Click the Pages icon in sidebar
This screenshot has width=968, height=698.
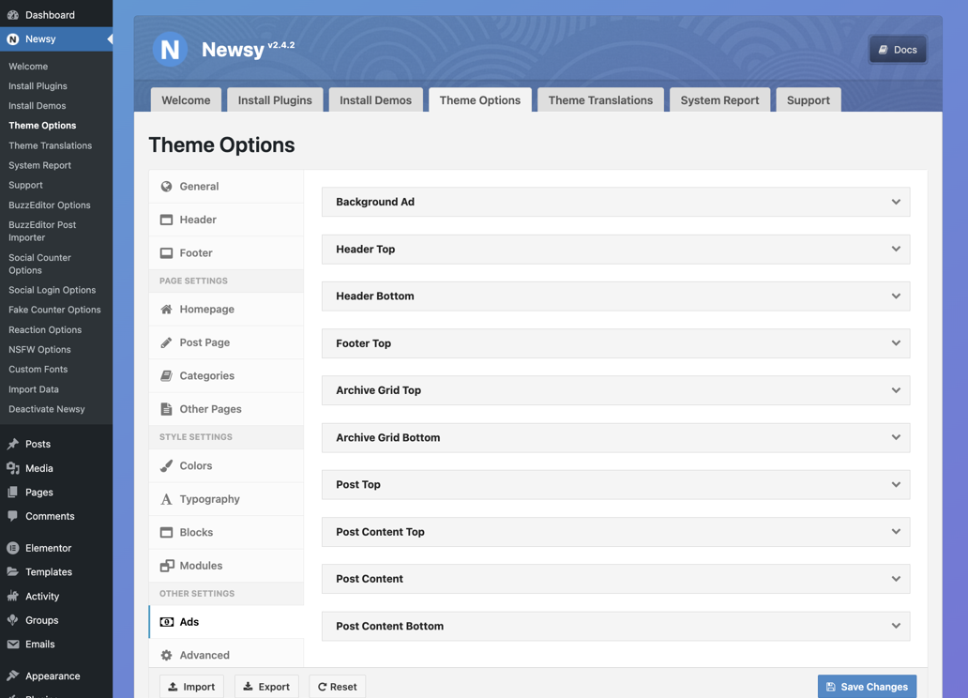[x=13, y=493]
